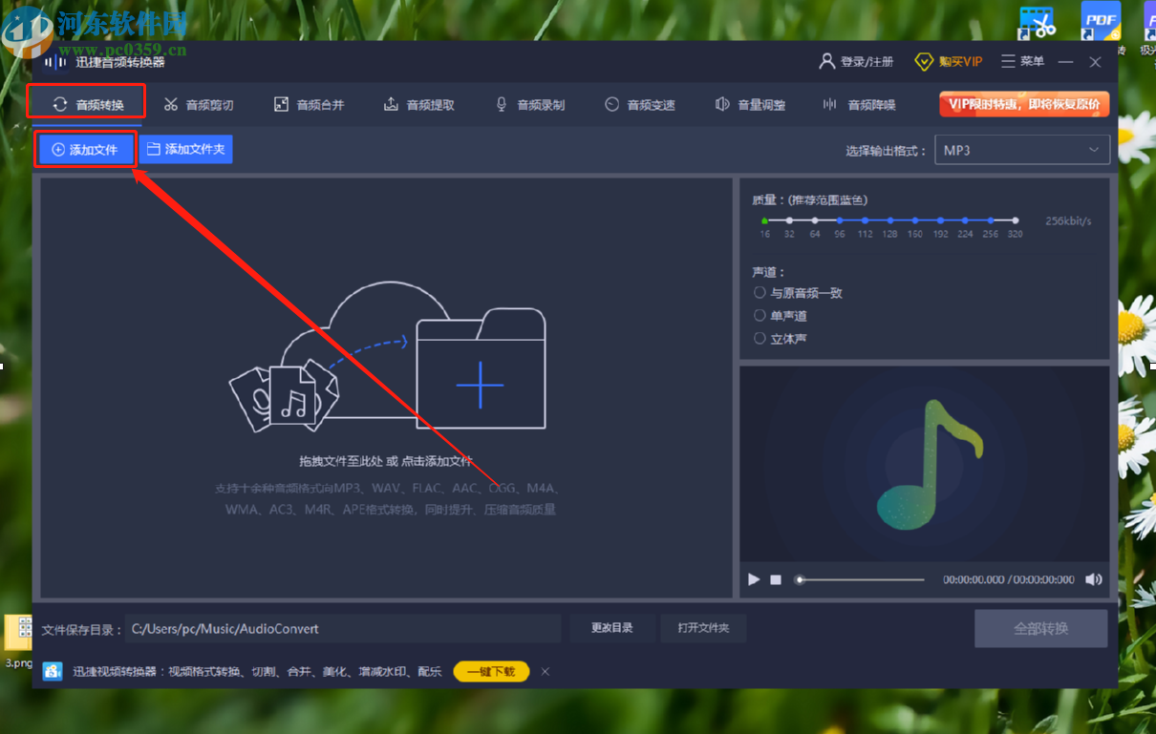Set quality to the 128 point
The height and width of the screenshot is (734, 1156).
[889, 220]
